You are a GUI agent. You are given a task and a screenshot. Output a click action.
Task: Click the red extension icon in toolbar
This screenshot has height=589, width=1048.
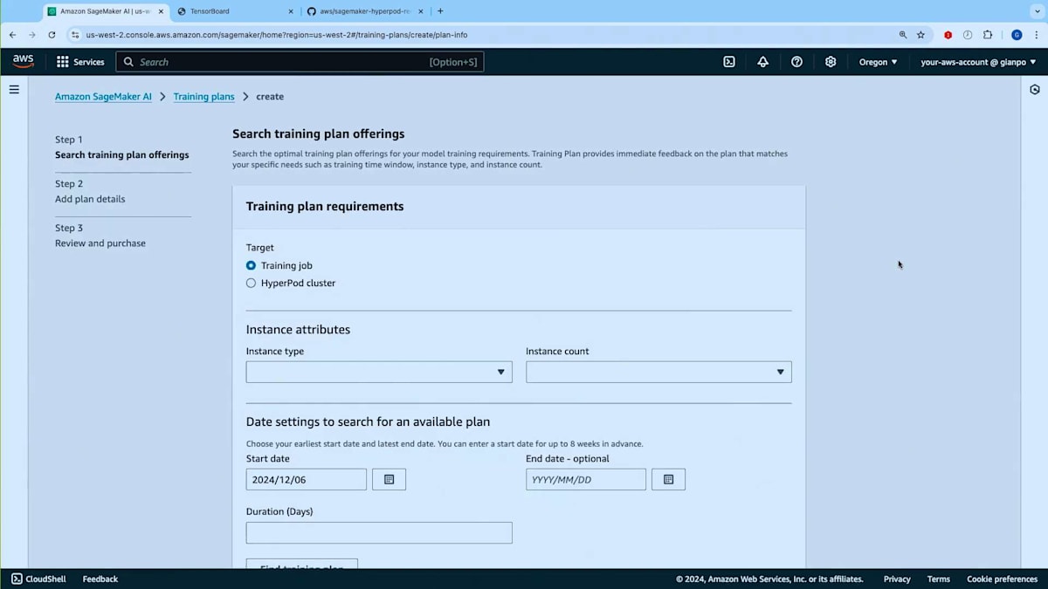pos(948,35)
